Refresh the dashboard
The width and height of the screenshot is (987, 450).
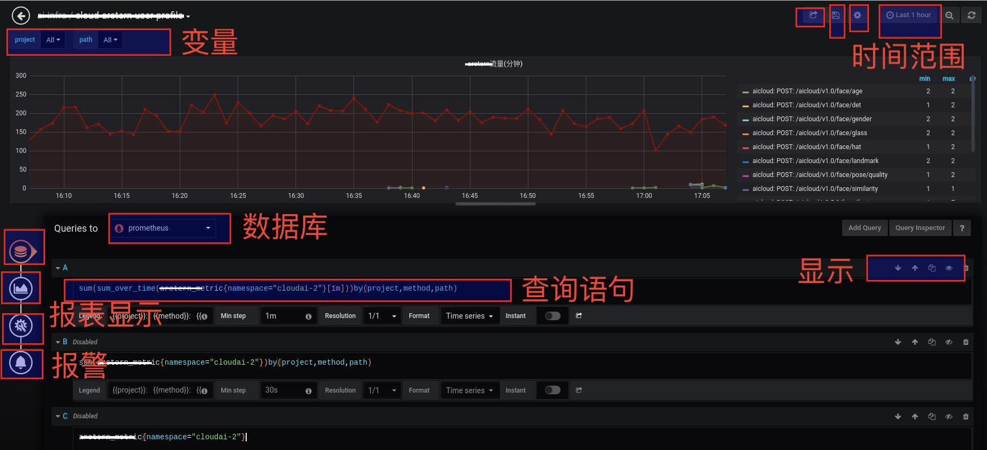(971, 16)
